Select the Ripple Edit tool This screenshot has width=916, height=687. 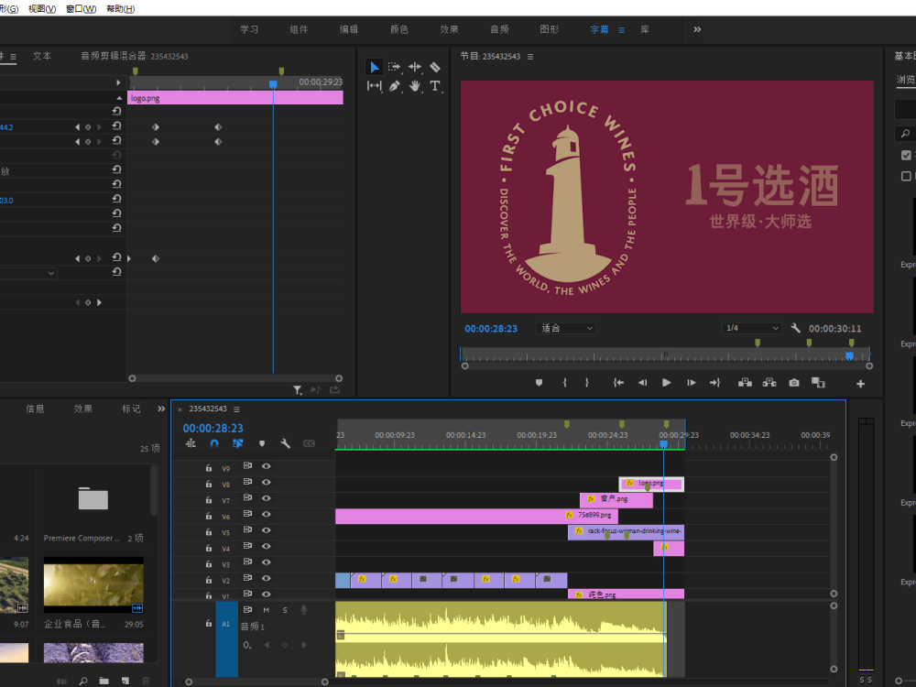pos(415,67)
